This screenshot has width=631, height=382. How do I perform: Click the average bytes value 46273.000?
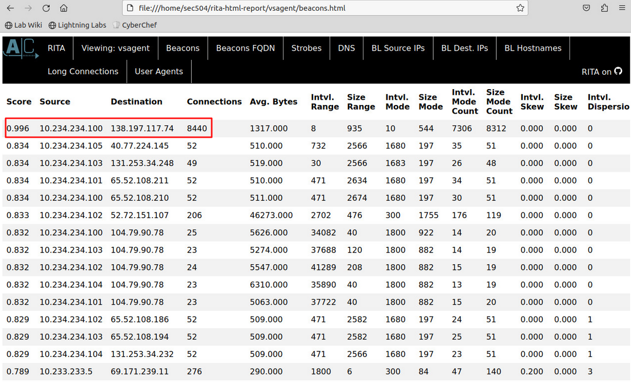[x=271, y=216]
